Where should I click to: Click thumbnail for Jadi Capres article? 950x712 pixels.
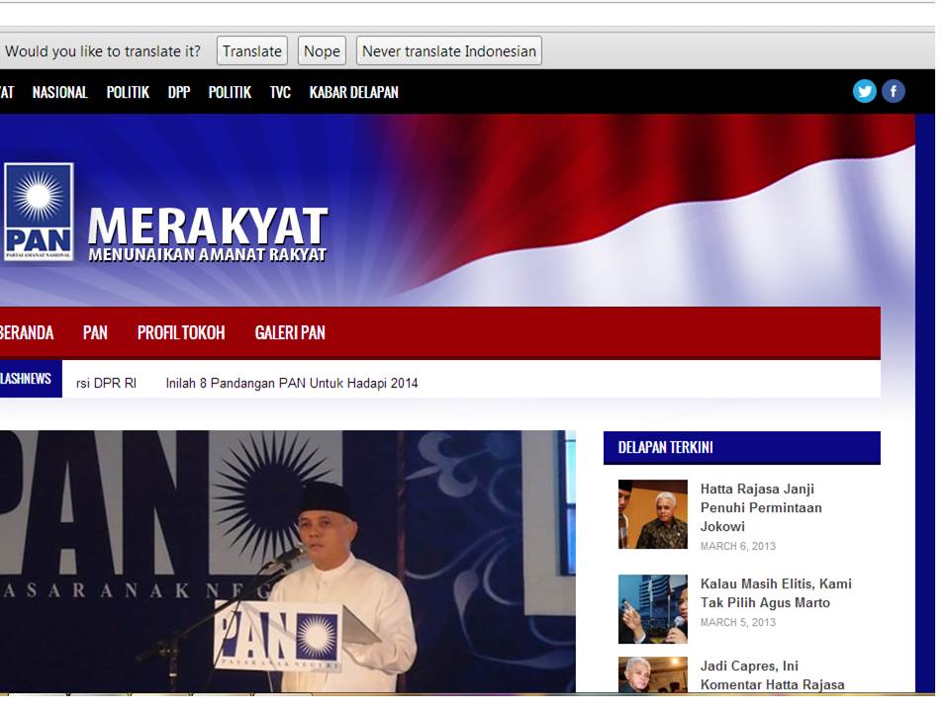pos(652,674)
